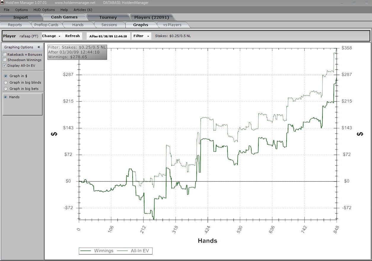
Task: Enable Showdown Winnings checkbox
Action: tap(5, 60)
